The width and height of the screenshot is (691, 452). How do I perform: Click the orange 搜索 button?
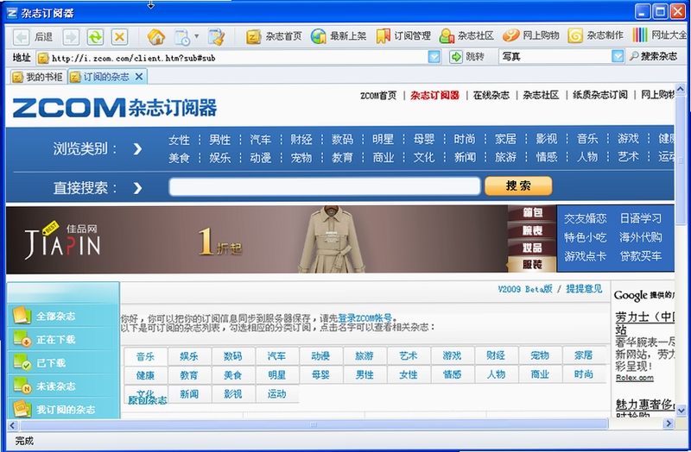click(x=518, y=185)
